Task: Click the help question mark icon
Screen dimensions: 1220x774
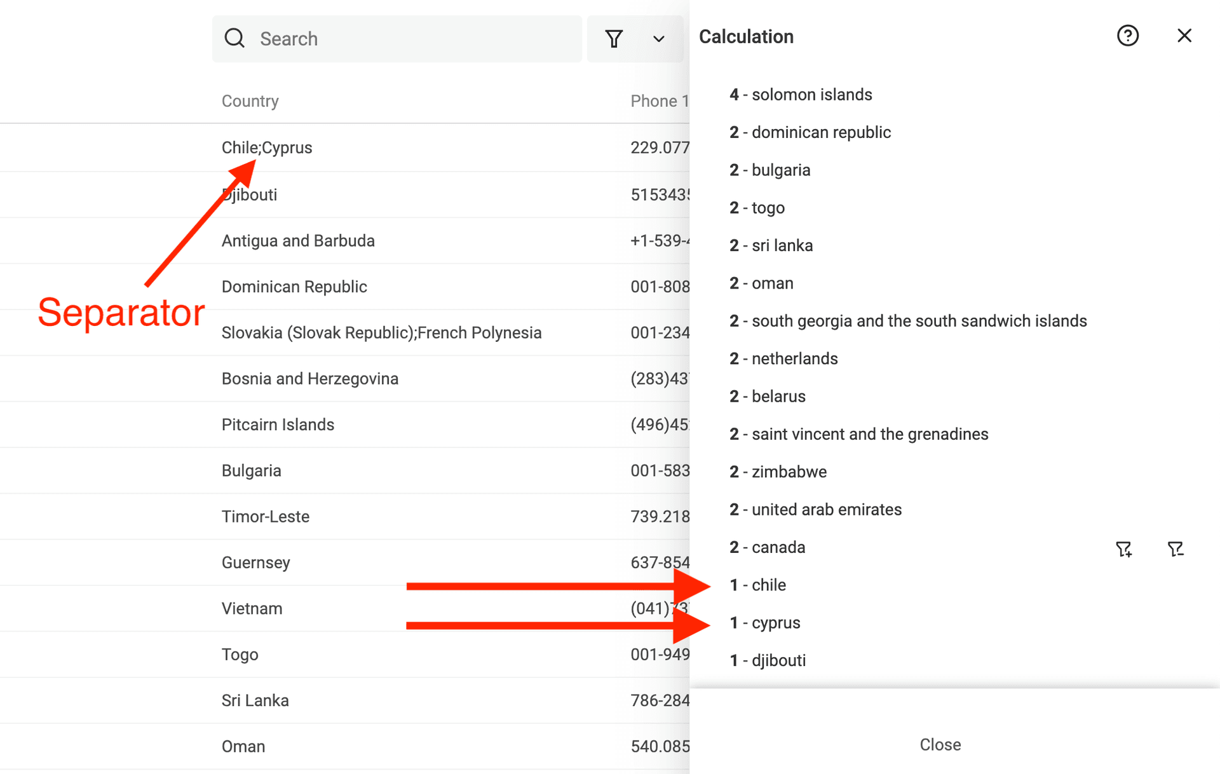Action: [x=1128, y=36]
